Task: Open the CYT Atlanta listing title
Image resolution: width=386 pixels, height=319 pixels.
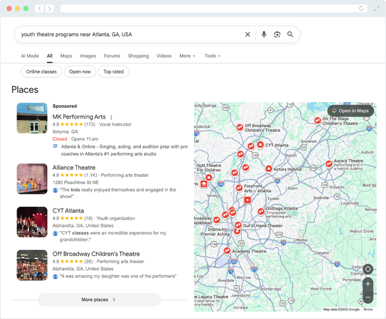Action: pos(68,211)
